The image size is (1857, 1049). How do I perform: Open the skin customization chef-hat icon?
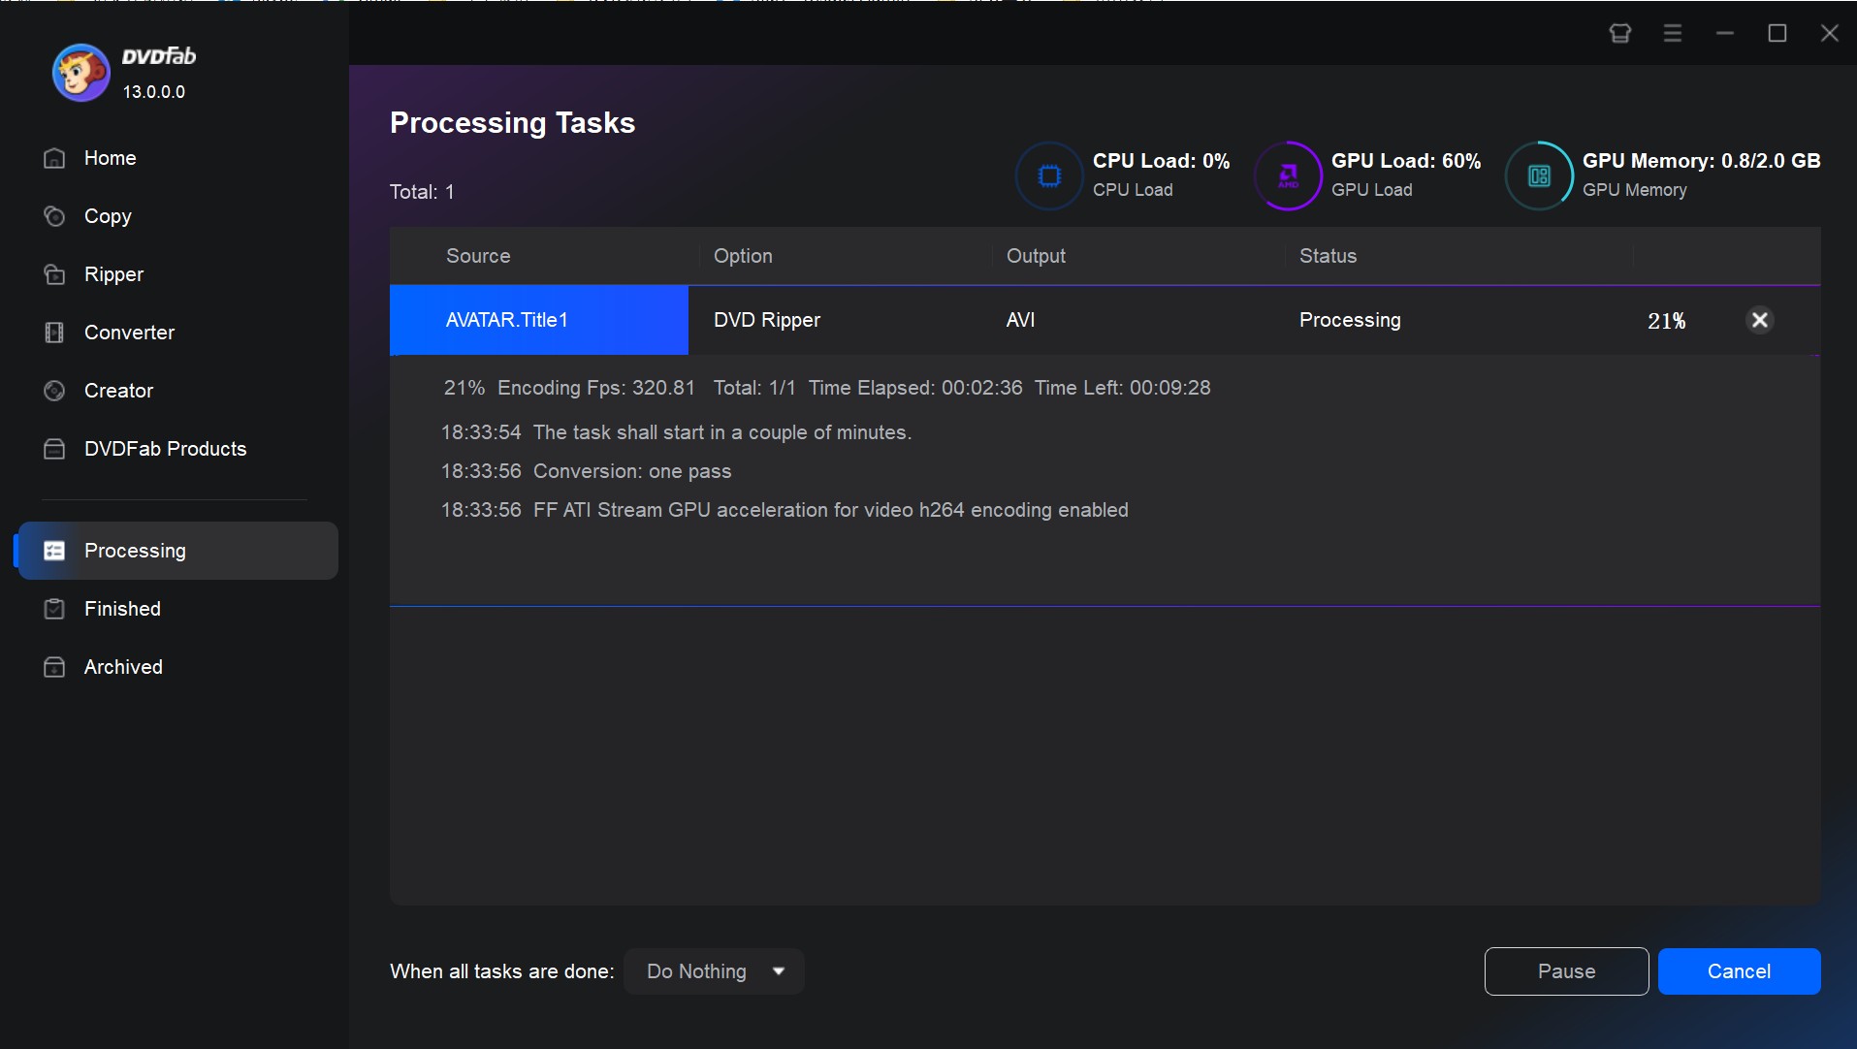tap(1620, 32)
